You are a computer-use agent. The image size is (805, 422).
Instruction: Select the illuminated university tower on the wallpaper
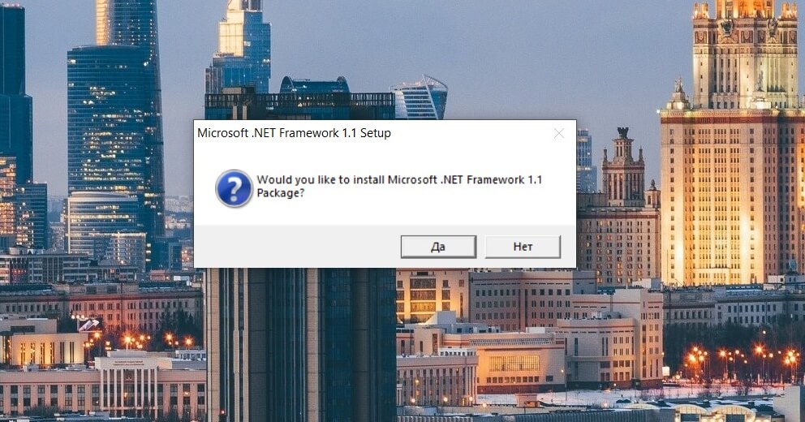coord(733,144)
